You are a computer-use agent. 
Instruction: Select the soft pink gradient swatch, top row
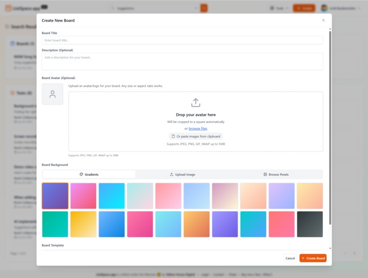[168, 196]
